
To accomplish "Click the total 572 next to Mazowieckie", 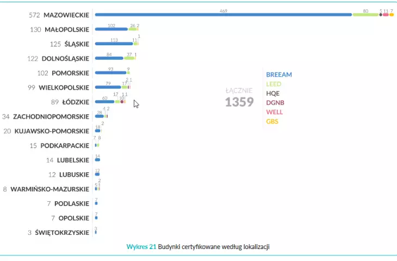I will 34,15.
